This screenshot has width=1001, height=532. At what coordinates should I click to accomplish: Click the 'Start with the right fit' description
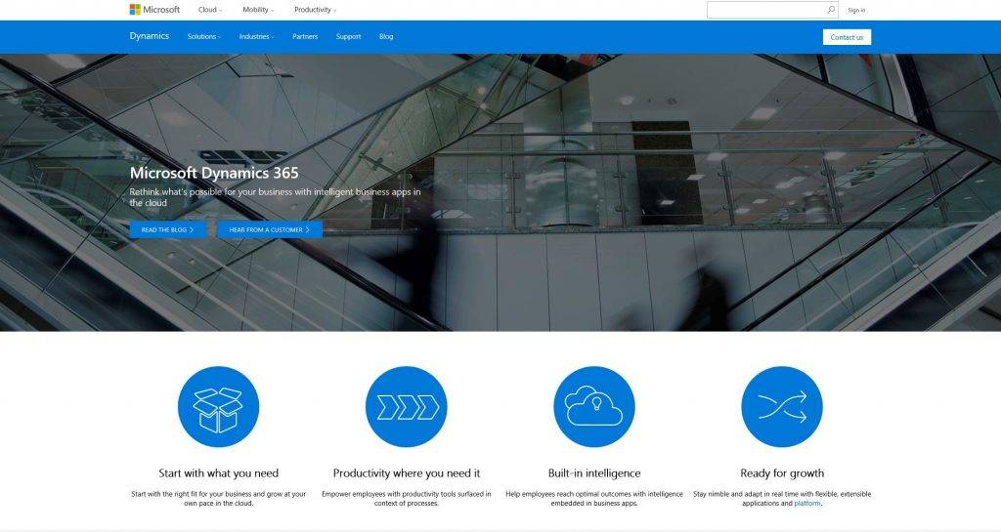[x=218, y=498]
